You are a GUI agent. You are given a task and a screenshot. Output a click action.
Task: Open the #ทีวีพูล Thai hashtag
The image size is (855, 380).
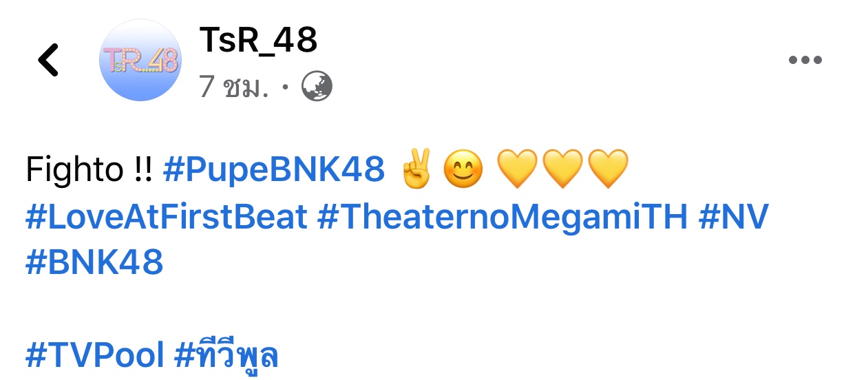226,355
